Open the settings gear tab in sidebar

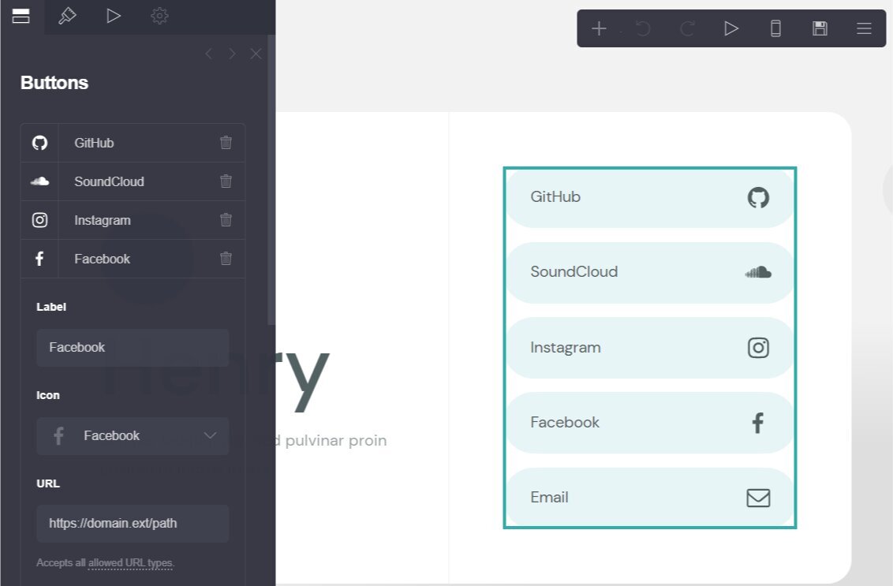(159, 16)
